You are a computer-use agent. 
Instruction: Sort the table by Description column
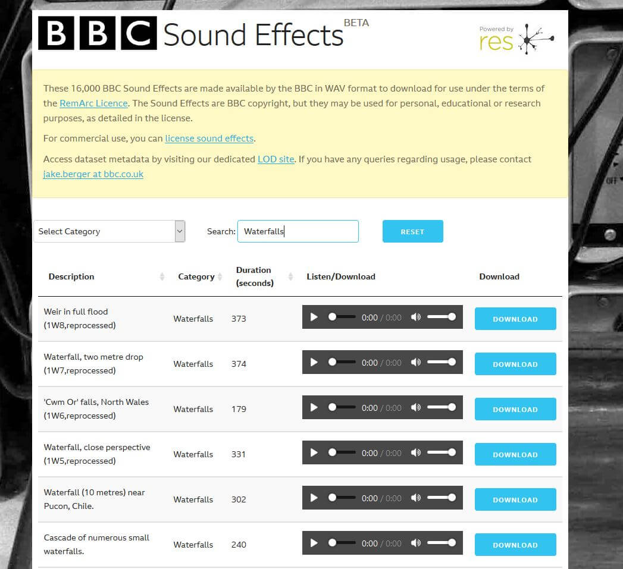click(x=162, y=276)
